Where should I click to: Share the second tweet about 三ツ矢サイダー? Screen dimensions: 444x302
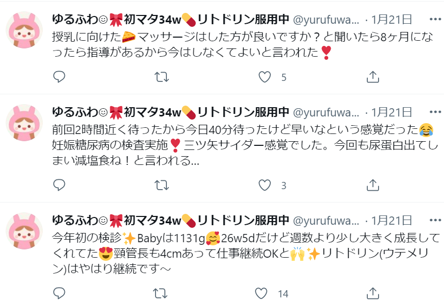pyautogui.click(x=372, y=186)
